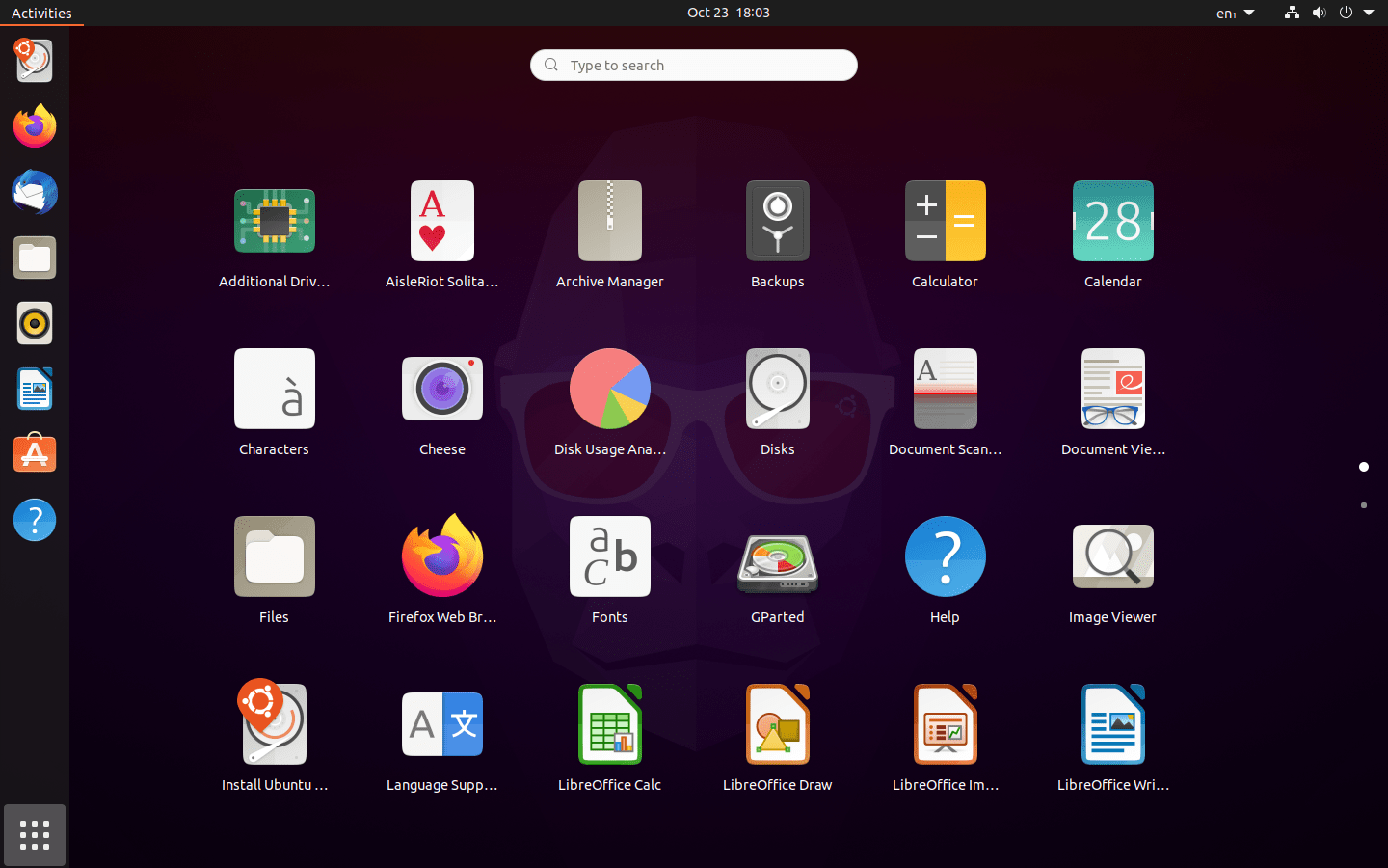Launch Disk Usage Analyzer
This screenshot has height=868, width=1388.
point(610,389)
